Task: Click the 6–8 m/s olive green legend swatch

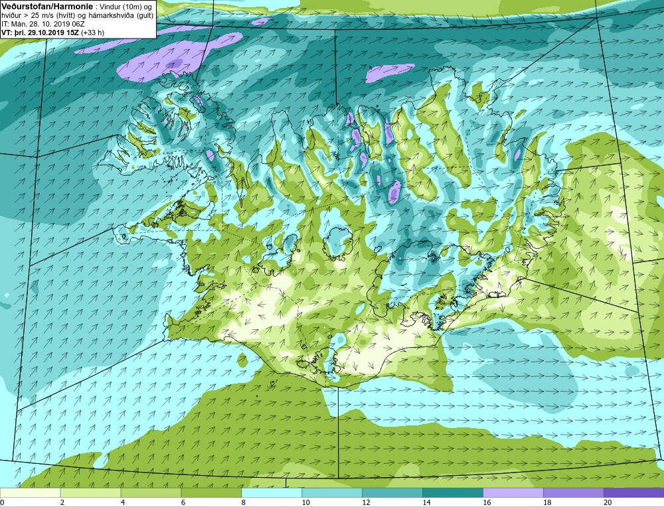Action: pyautogui.click(x=211, y=493)
